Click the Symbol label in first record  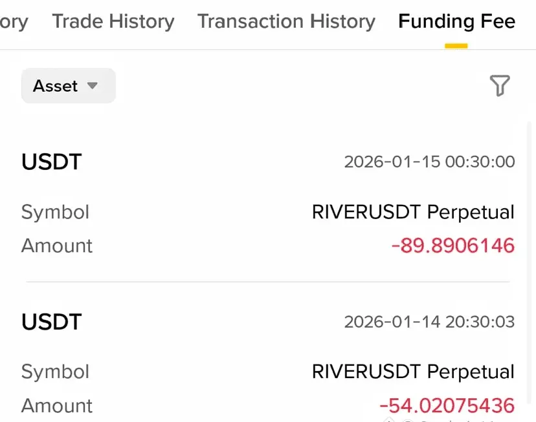click(x=56, y=212)
